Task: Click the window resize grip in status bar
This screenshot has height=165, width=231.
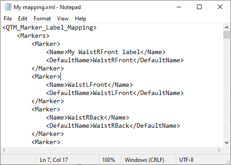Action: [x=228, y=162]
